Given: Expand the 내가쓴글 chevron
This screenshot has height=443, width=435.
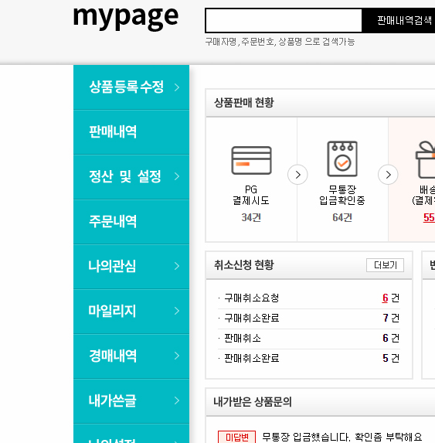Looking at the screenshot, I should [177, 400].
